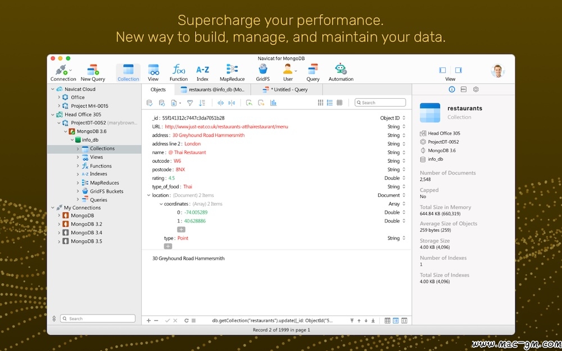Open the Automation robot icon
This screenshot has width=562, height=351.
tap(341, 72)
